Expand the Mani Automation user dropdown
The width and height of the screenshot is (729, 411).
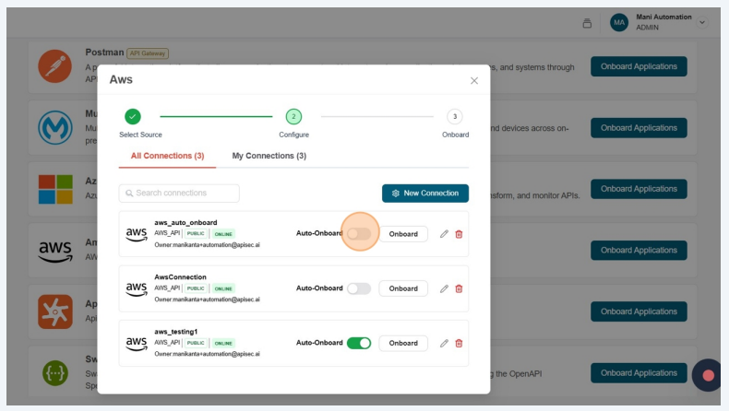702,22
